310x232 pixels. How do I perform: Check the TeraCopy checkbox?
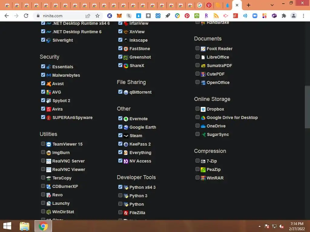tap(43, 178)
